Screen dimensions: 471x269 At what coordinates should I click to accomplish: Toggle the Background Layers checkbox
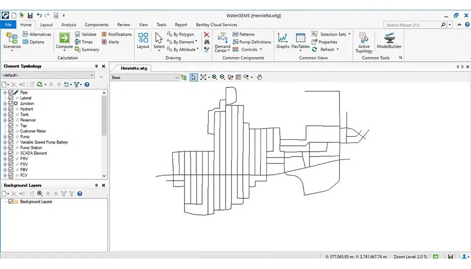point(11,201)
